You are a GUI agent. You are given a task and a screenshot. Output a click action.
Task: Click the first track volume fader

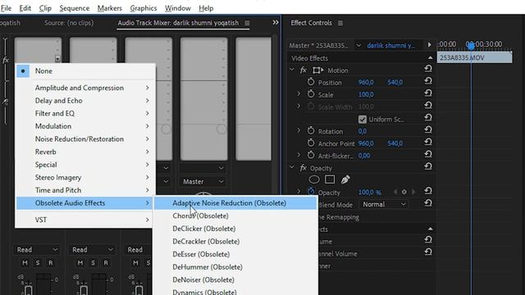tap(29, 289)
